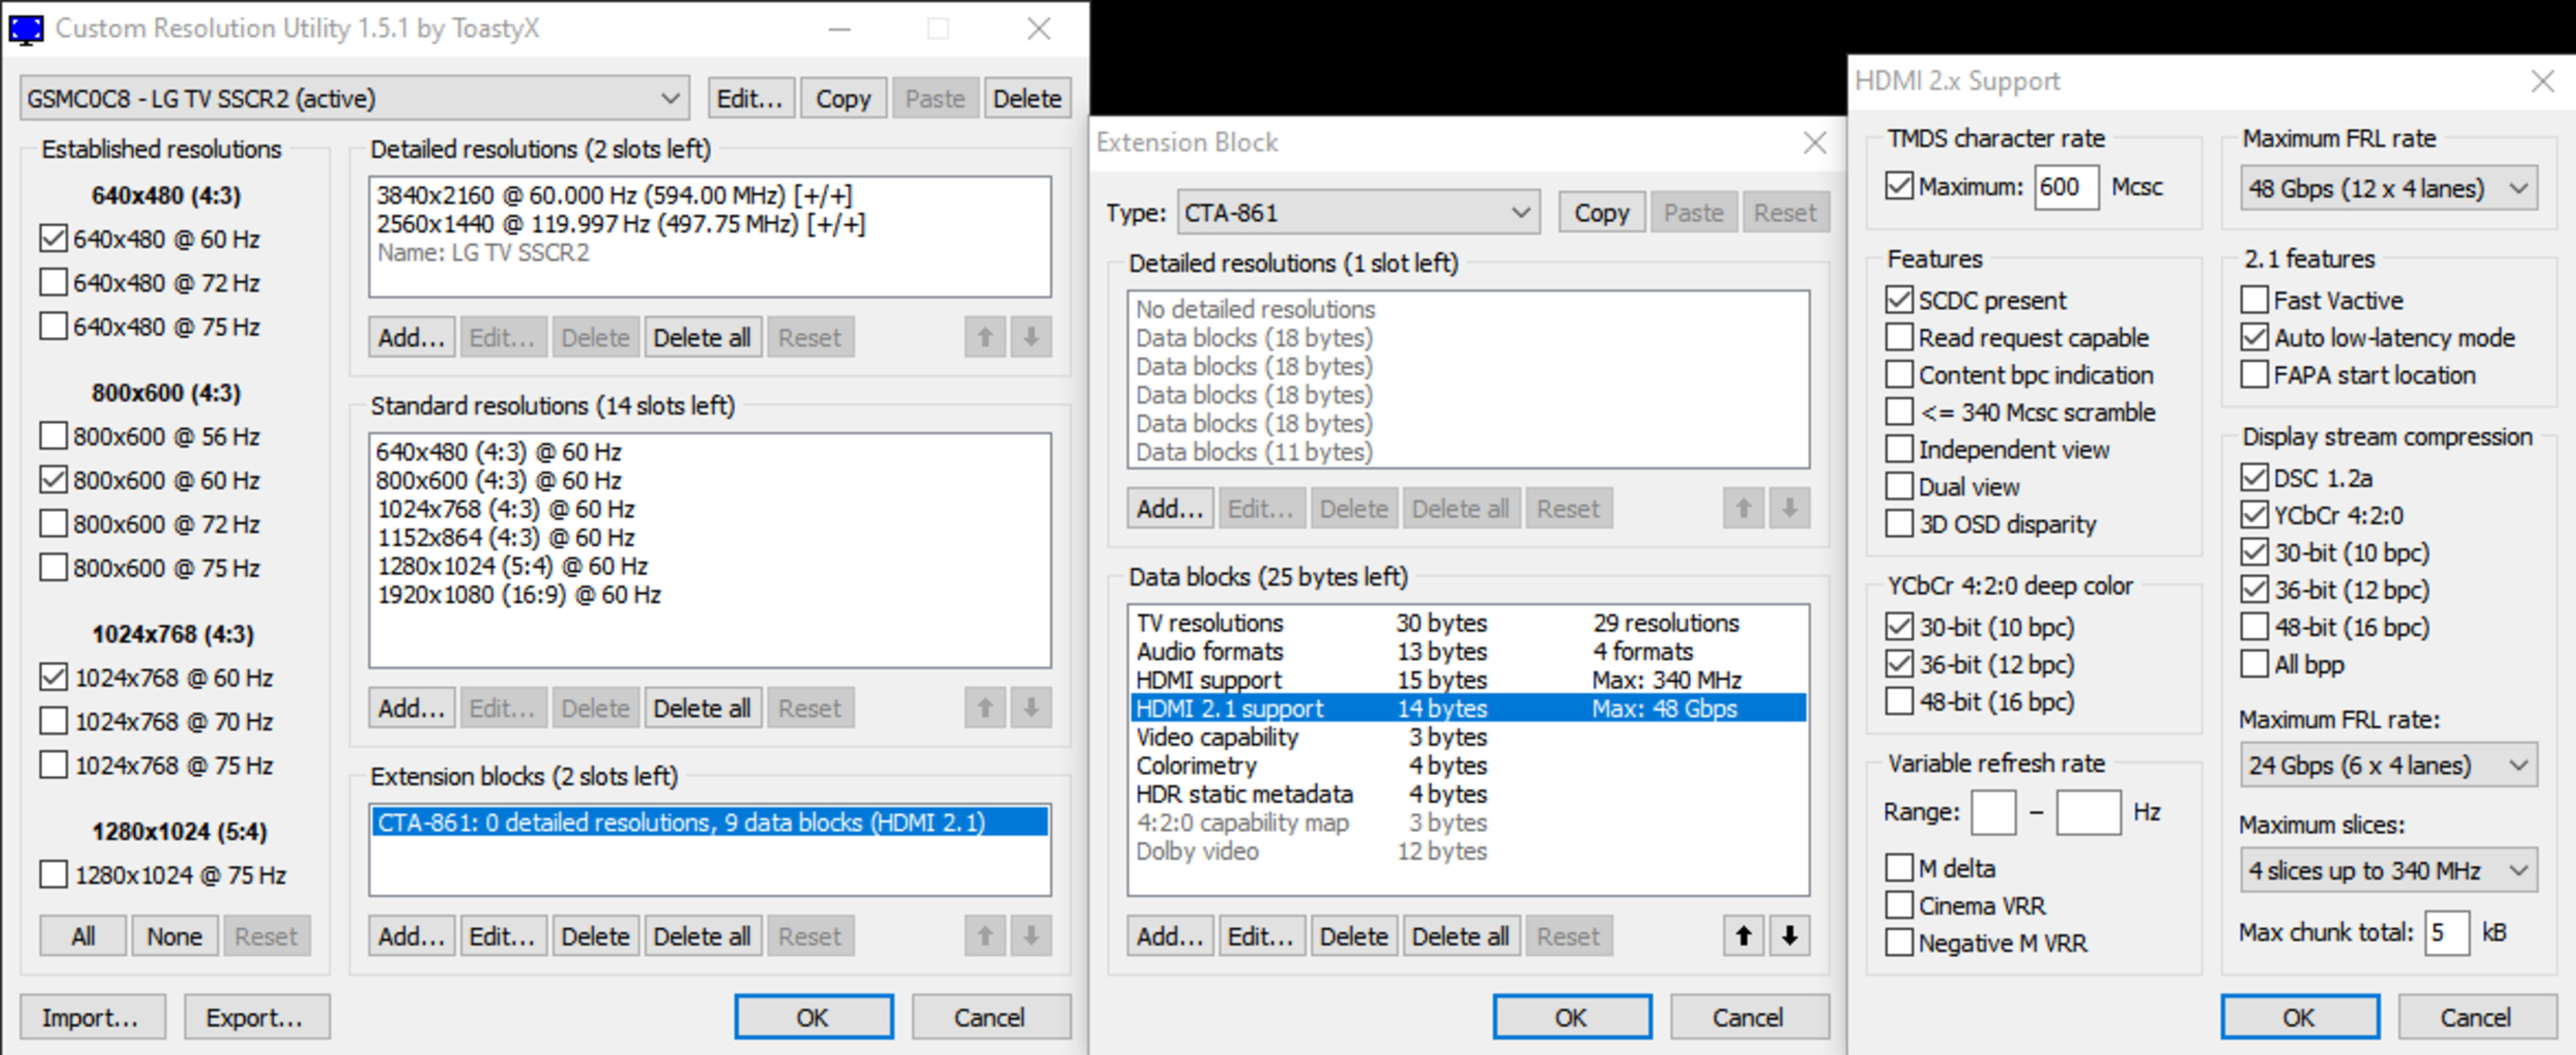The height and width of the screenshot is (1055, 2576).
Task: Close the Extension Block dialog
Action: [1815, 143]
